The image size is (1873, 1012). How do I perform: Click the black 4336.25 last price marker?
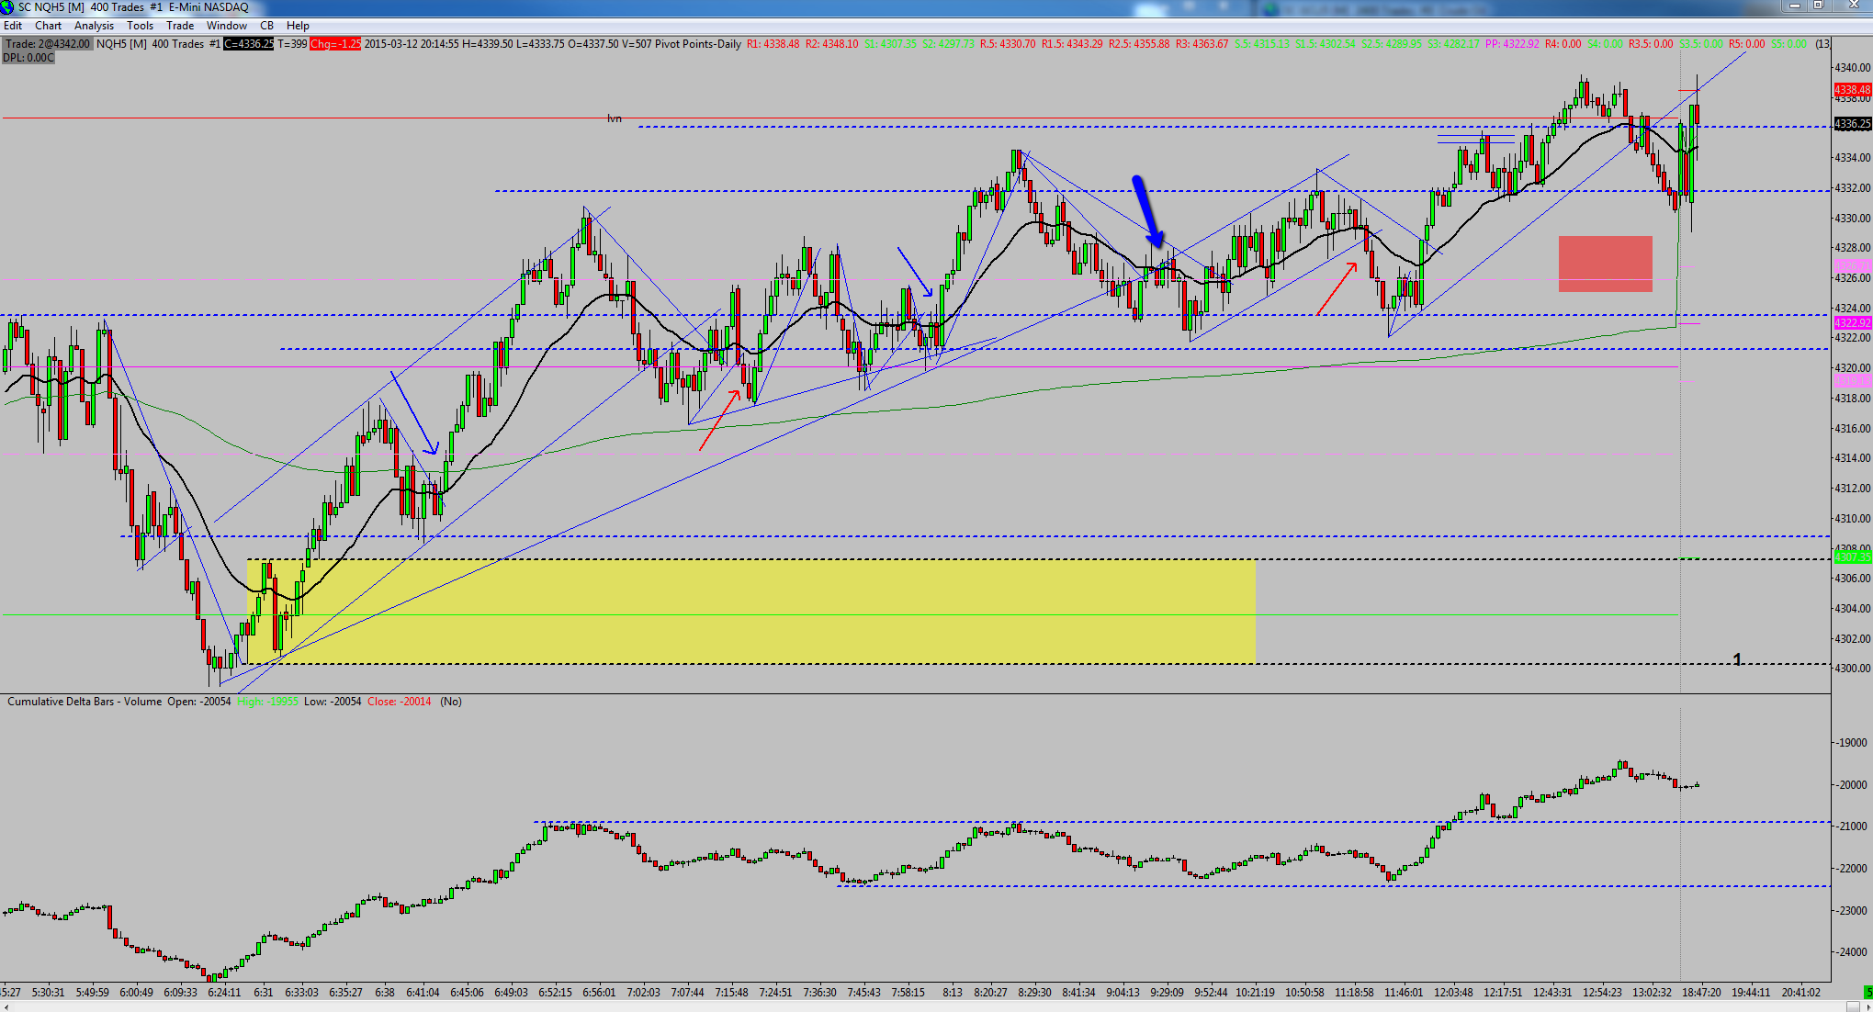[1852, 123]
